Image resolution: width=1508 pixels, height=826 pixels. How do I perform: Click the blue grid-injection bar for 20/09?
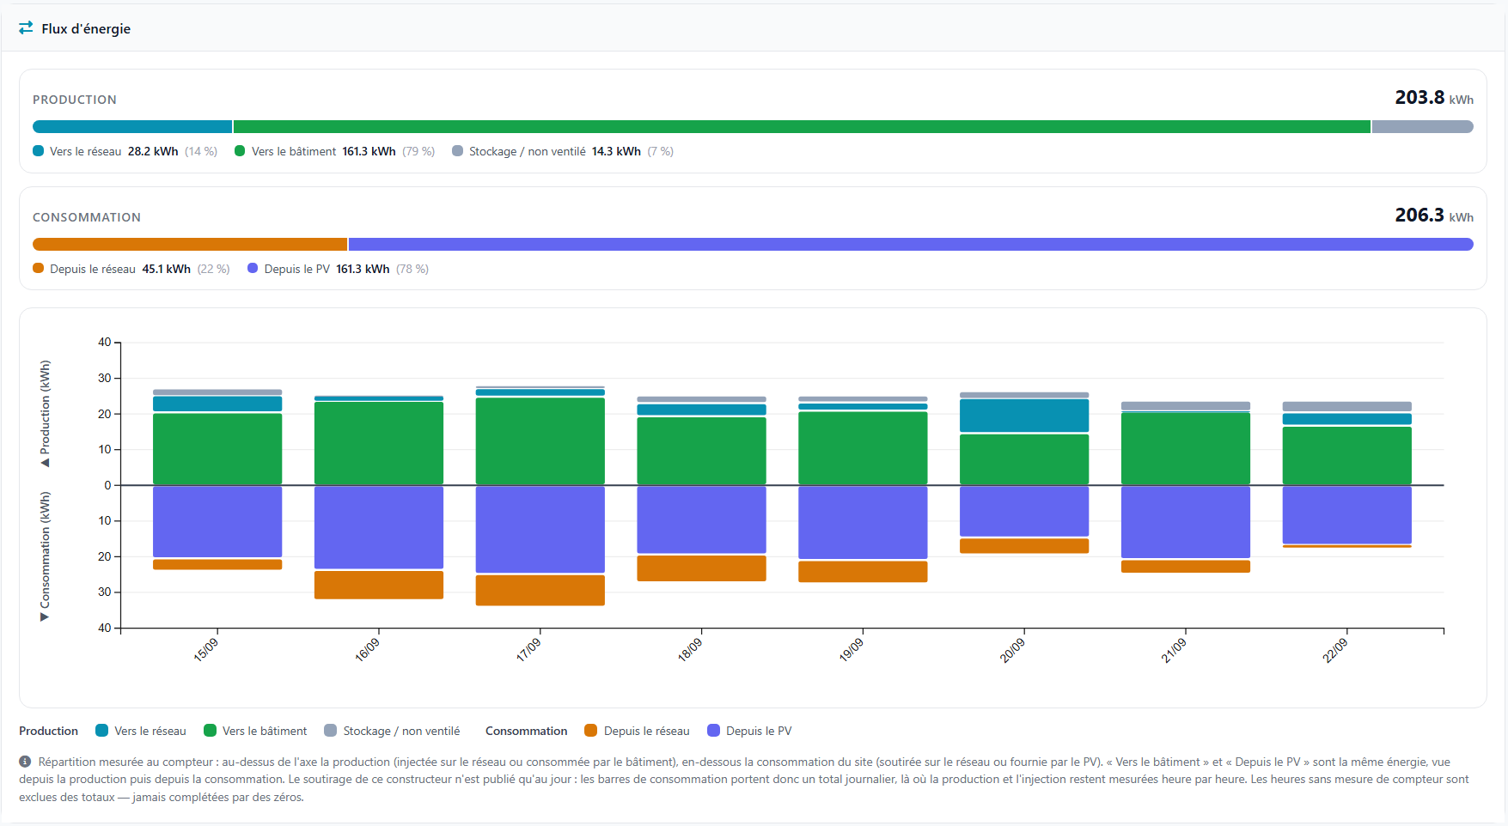[1024, 416]
